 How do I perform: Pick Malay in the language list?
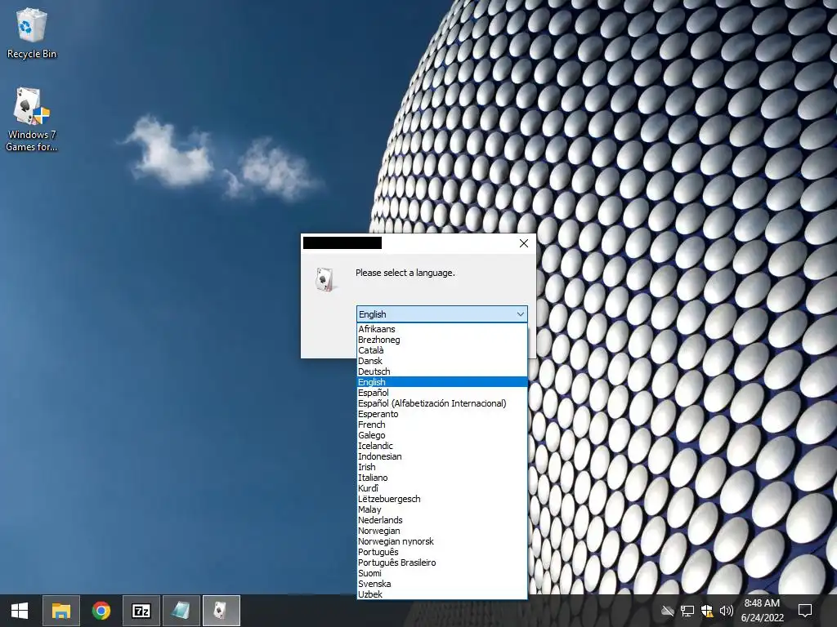[x=442, y=509]
